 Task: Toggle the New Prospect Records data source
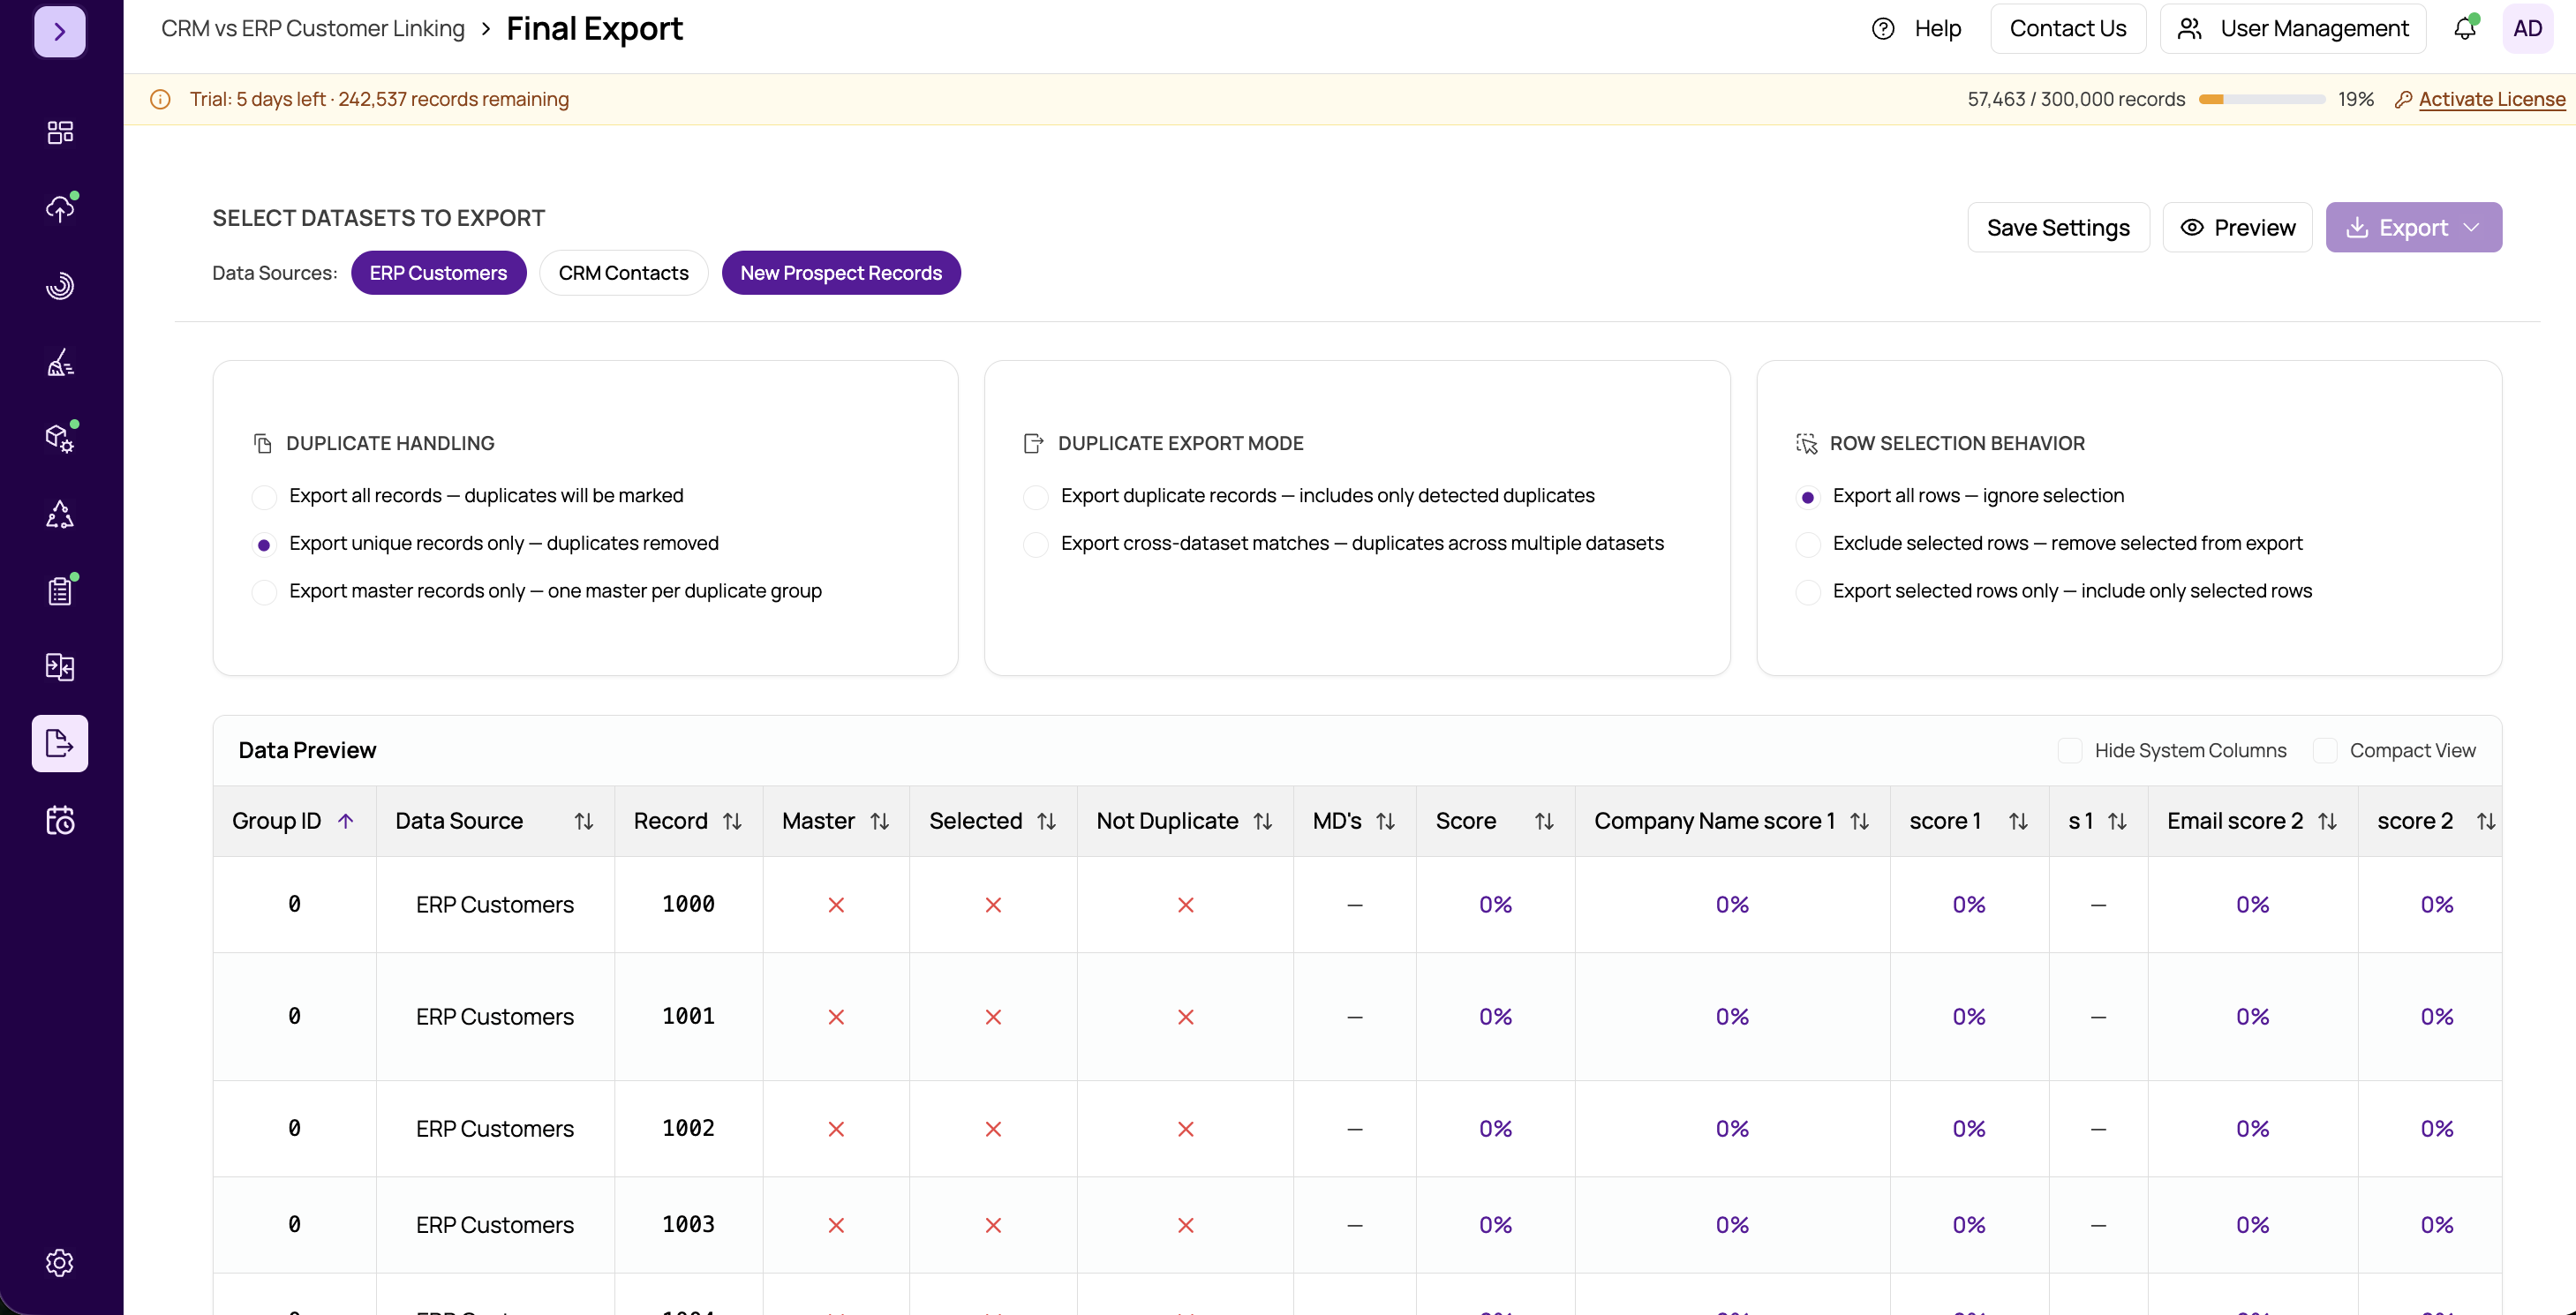click(841, 273)
